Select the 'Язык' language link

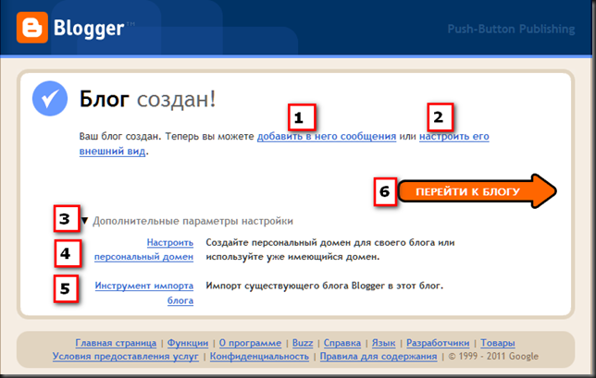(x=383, y=343)
